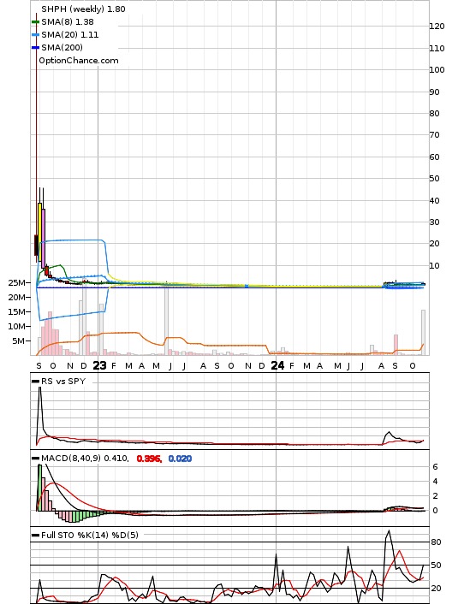This screenshot has width=464, height=604.
Task: Click the dark blue SMA(200) legend marker
Action: 35,47
